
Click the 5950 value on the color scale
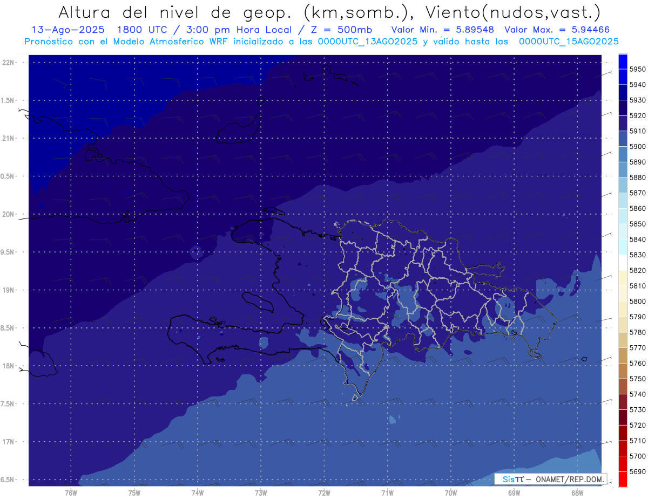click(638, 69)
